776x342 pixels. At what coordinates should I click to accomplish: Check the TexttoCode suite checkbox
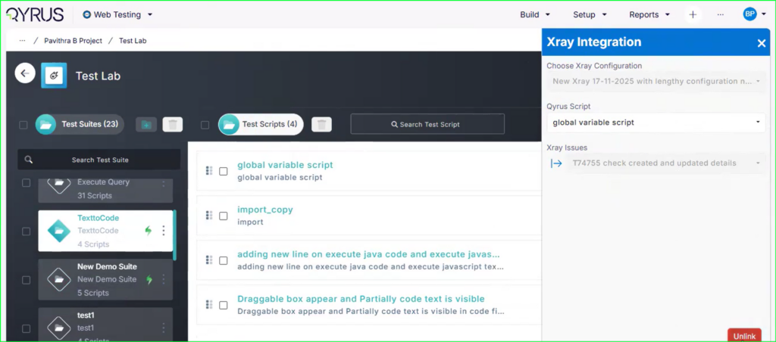(27, 232)
